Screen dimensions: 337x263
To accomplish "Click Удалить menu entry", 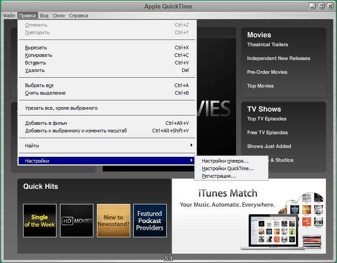I will pyautogui.click(x=107, y=70).
